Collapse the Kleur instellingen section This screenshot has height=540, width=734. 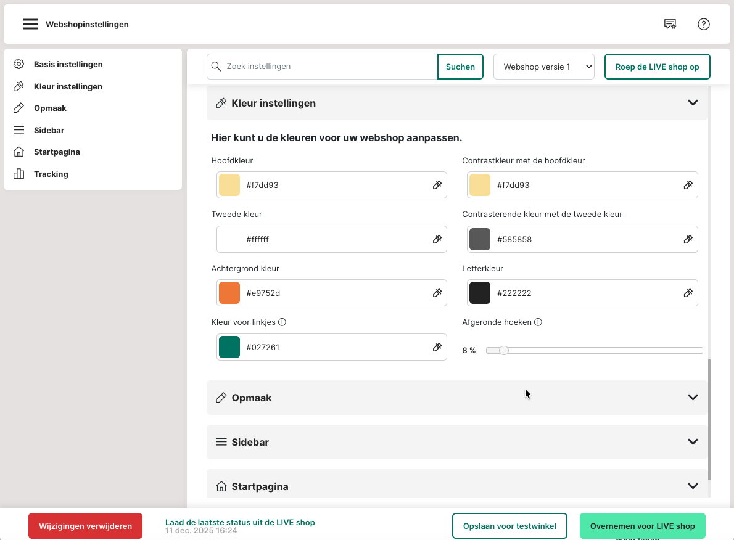click(693, 103)
